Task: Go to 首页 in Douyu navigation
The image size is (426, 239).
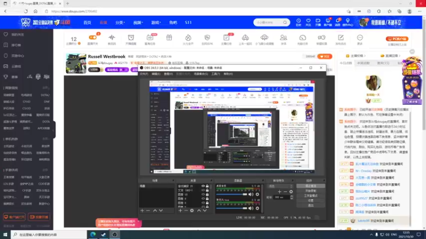Action: [x=87, y=22]
